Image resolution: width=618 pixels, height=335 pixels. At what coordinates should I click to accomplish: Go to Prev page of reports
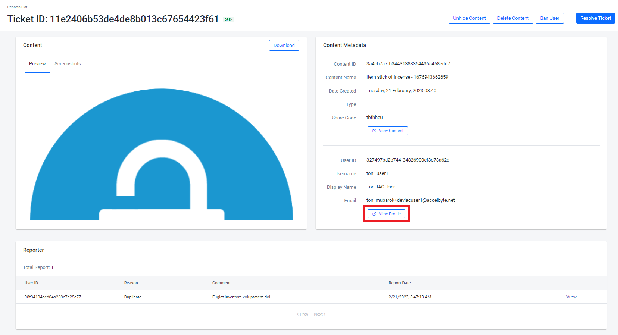click(x=303, y=314)
